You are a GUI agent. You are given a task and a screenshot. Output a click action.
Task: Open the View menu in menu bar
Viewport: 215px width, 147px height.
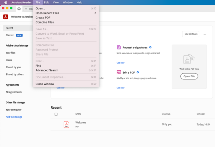56,2
